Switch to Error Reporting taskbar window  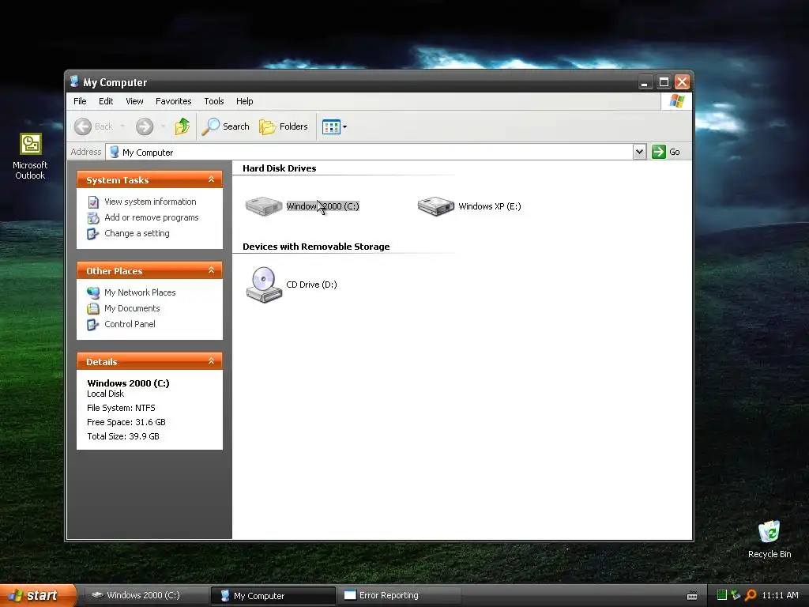(x=399, y=596)
